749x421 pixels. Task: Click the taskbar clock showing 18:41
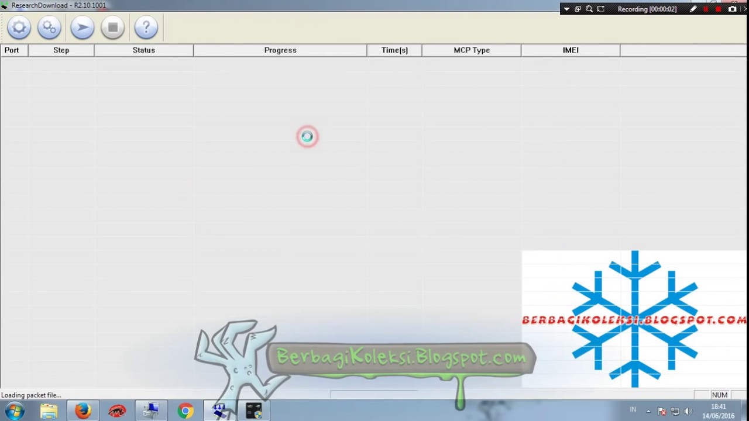click(x=718, y=411)
